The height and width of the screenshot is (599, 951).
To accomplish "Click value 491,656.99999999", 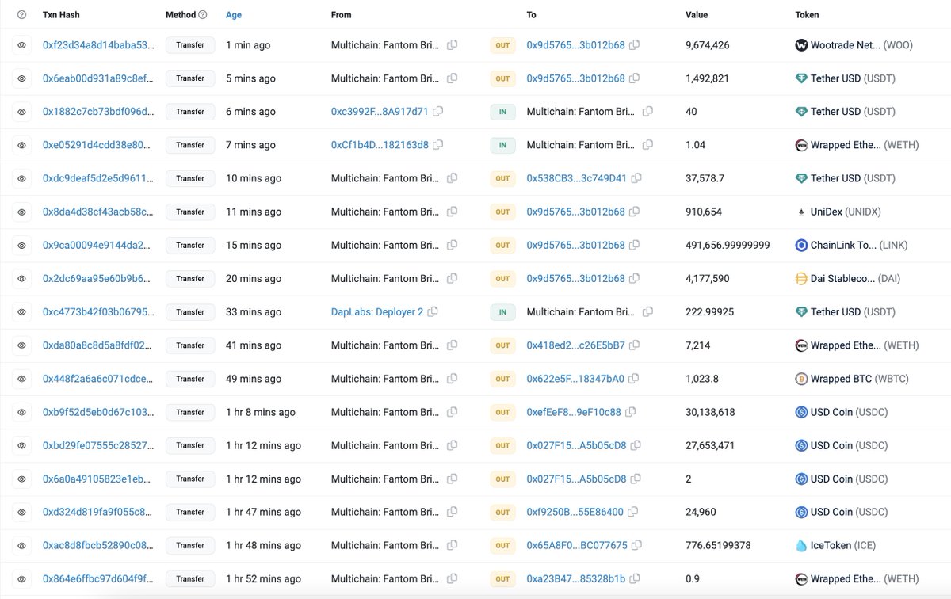I will (728, 246).
